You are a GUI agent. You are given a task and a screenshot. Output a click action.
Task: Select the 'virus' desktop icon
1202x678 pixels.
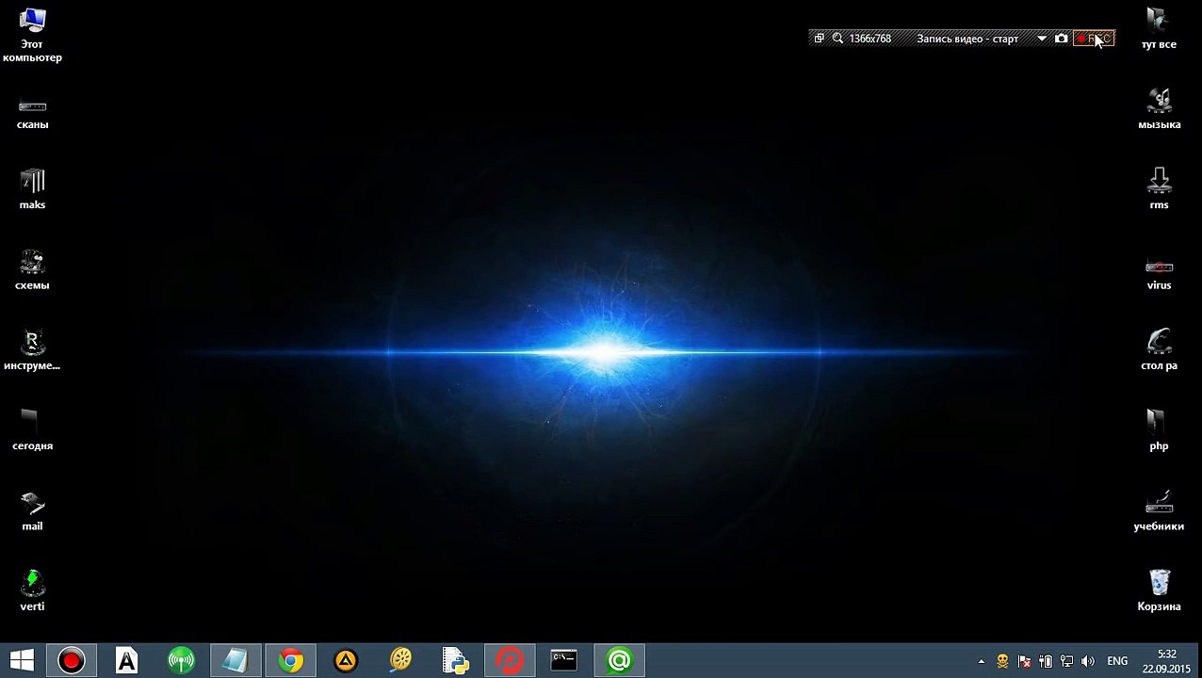click(x=1159, y=274)
